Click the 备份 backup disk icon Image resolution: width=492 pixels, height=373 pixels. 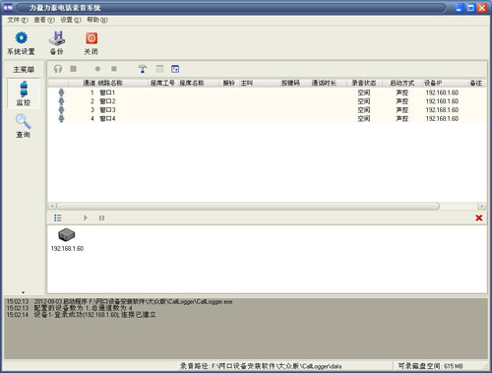coord(57,38)
